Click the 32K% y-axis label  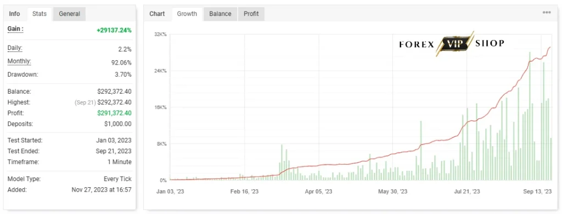click(160, 34)
